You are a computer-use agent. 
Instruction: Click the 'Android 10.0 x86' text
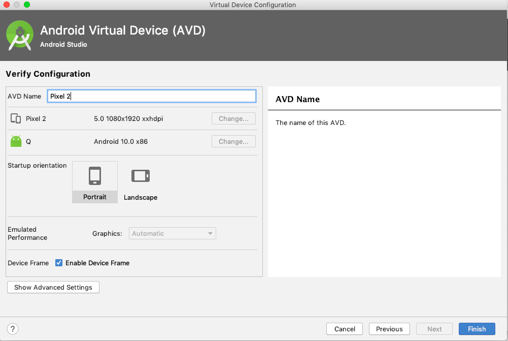click(120, 141)
